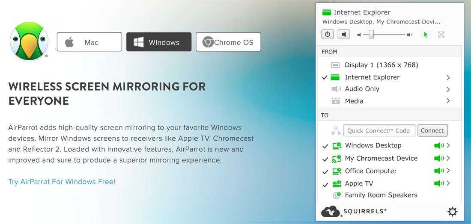Click the fullscreen expand icon
Screen dimensions: 471x224
(441, 35)
